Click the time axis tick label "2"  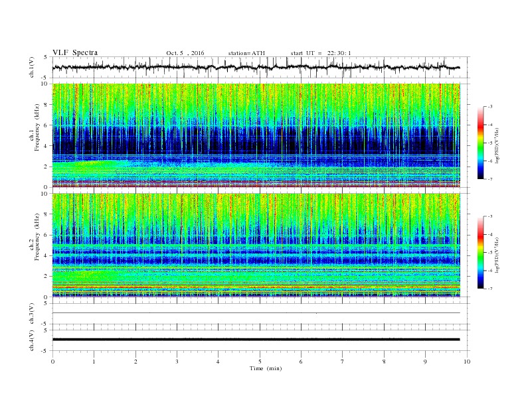pyautogui.click(x=135, y=362)
